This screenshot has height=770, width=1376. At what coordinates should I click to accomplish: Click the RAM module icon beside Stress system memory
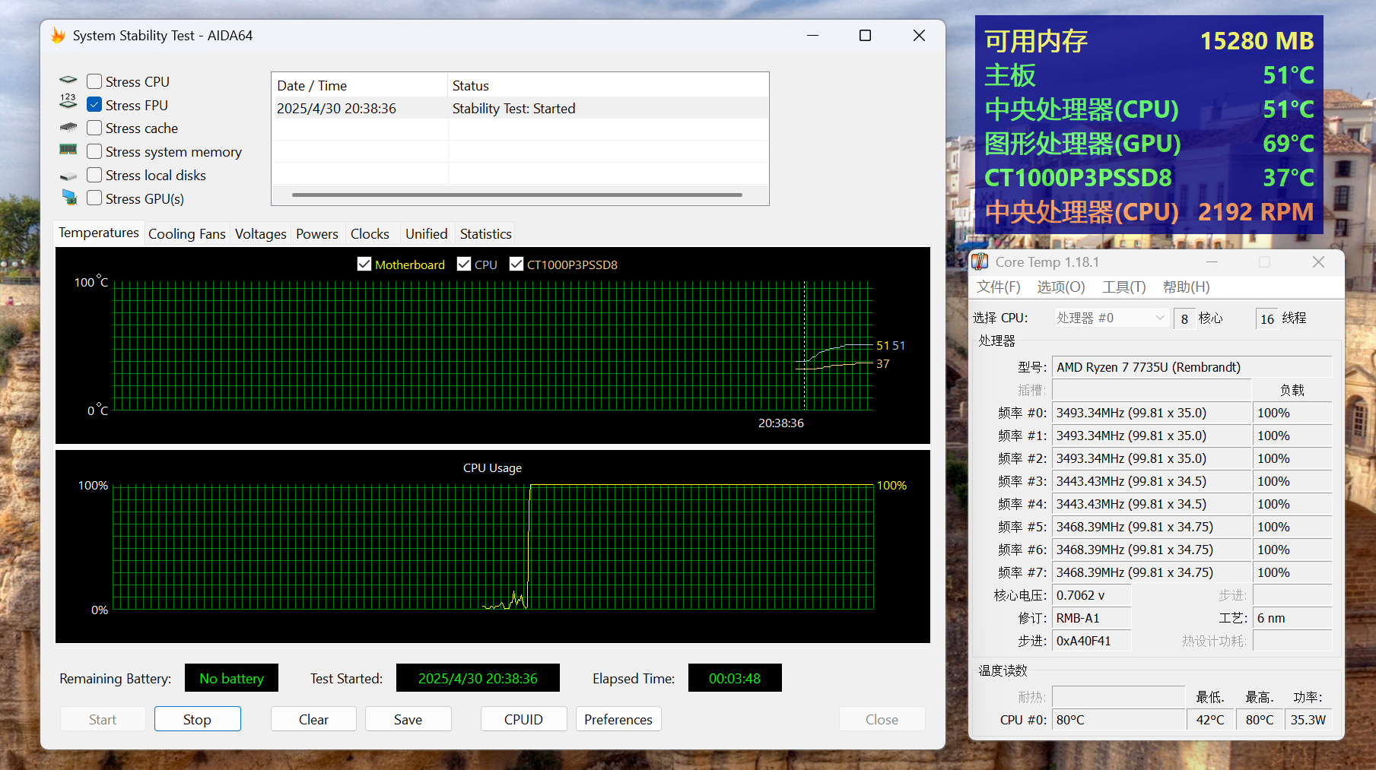pyautogui.click(x=68, y=150)
